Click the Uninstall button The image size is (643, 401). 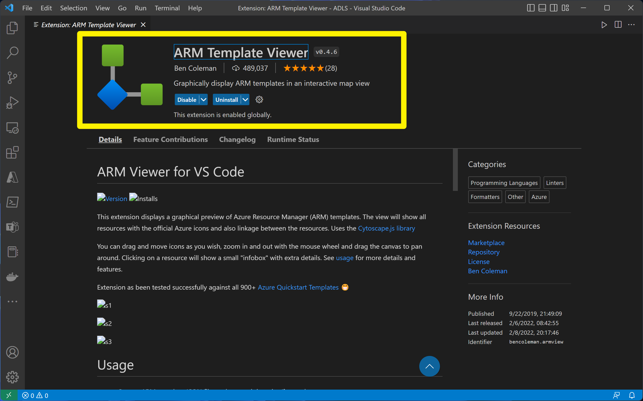tap(226, 100)
